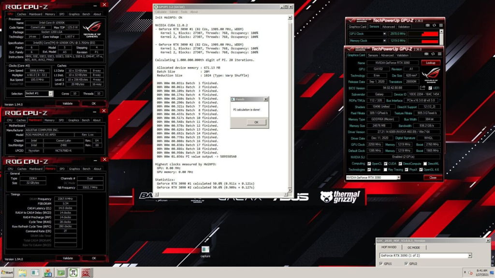Click the taskbar icon right of the folder
This screenshot has width=495, height=278.
[35, 273]
